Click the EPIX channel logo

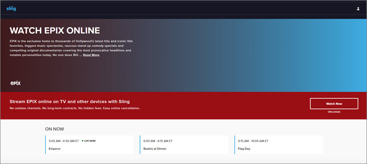click(x=16, y=83)
